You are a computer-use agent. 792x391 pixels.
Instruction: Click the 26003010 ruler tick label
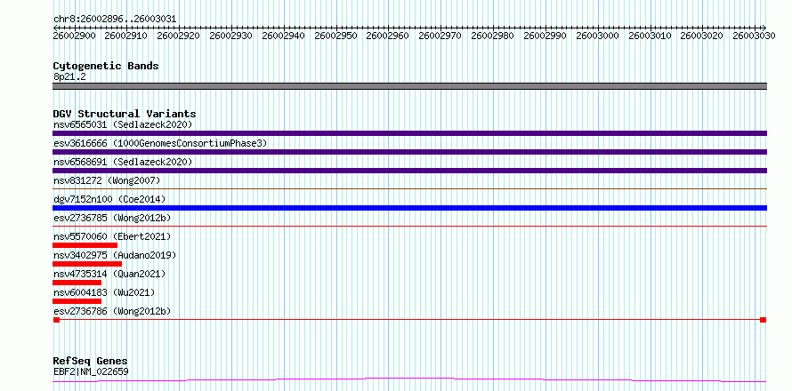click(x=650, y=36)
